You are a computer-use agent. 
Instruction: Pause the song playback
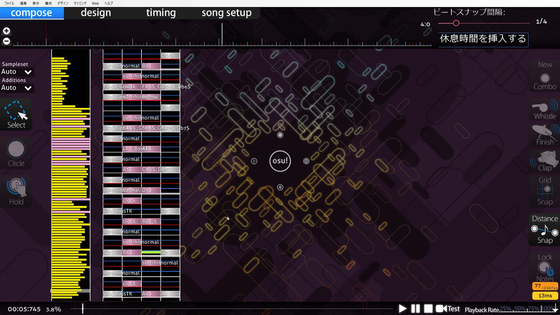(415, 309)
